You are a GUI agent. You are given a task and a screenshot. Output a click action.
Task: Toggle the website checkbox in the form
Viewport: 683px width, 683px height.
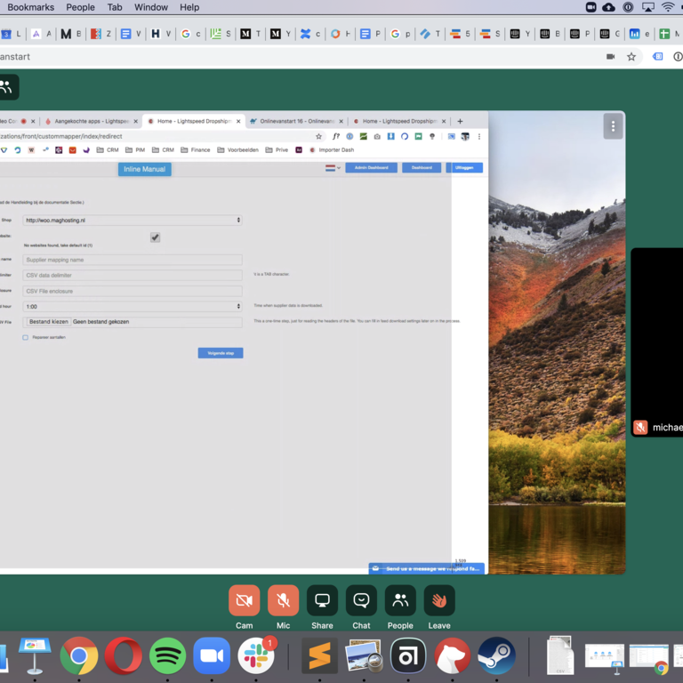155,237
